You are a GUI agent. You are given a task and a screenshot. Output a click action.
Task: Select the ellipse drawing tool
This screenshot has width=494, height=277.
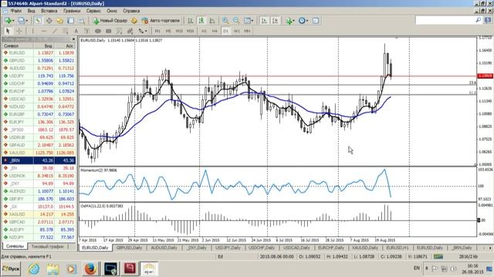(x=98, y=31)
